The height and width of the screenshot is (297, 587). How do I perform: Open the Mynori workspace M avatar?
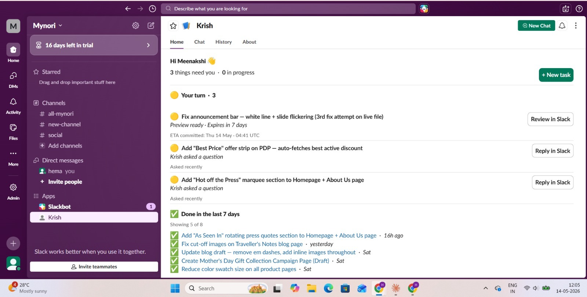pyautogui.click(x=13, y=26)
